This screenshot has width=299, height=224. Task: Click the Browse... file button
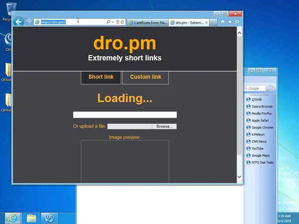[164, 127]
